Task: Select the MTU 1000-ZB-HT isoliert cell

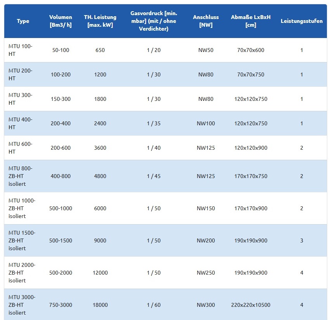Action: 22,208
